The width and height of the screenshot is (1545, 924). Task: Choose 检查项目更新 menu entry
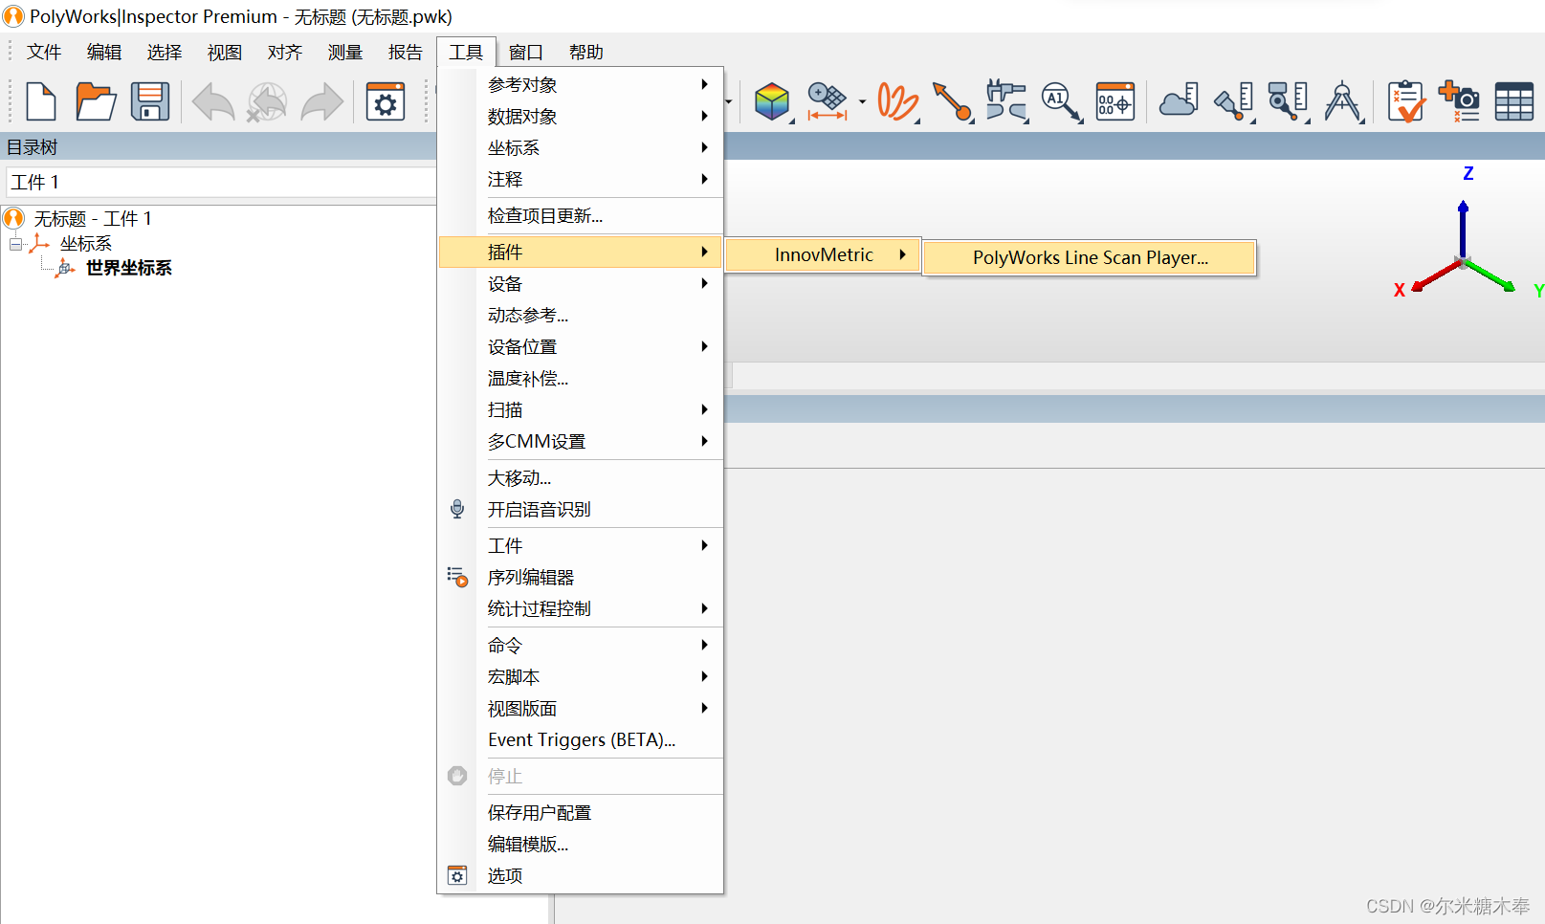pos(581,215)
